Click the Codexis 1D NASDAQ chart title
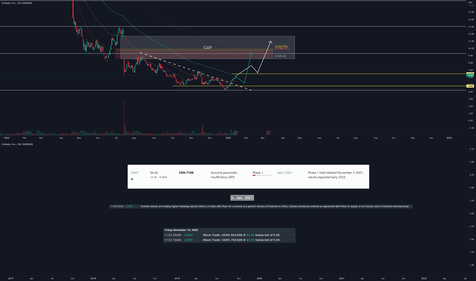This screenshot has height=281, width=476. click(x=17, y=3)
